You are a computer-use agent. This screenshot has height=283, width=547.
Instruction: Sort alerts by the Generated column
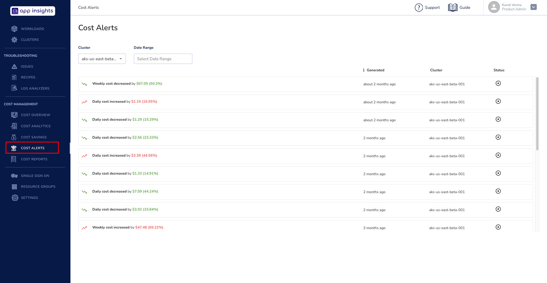coord(375,70)
